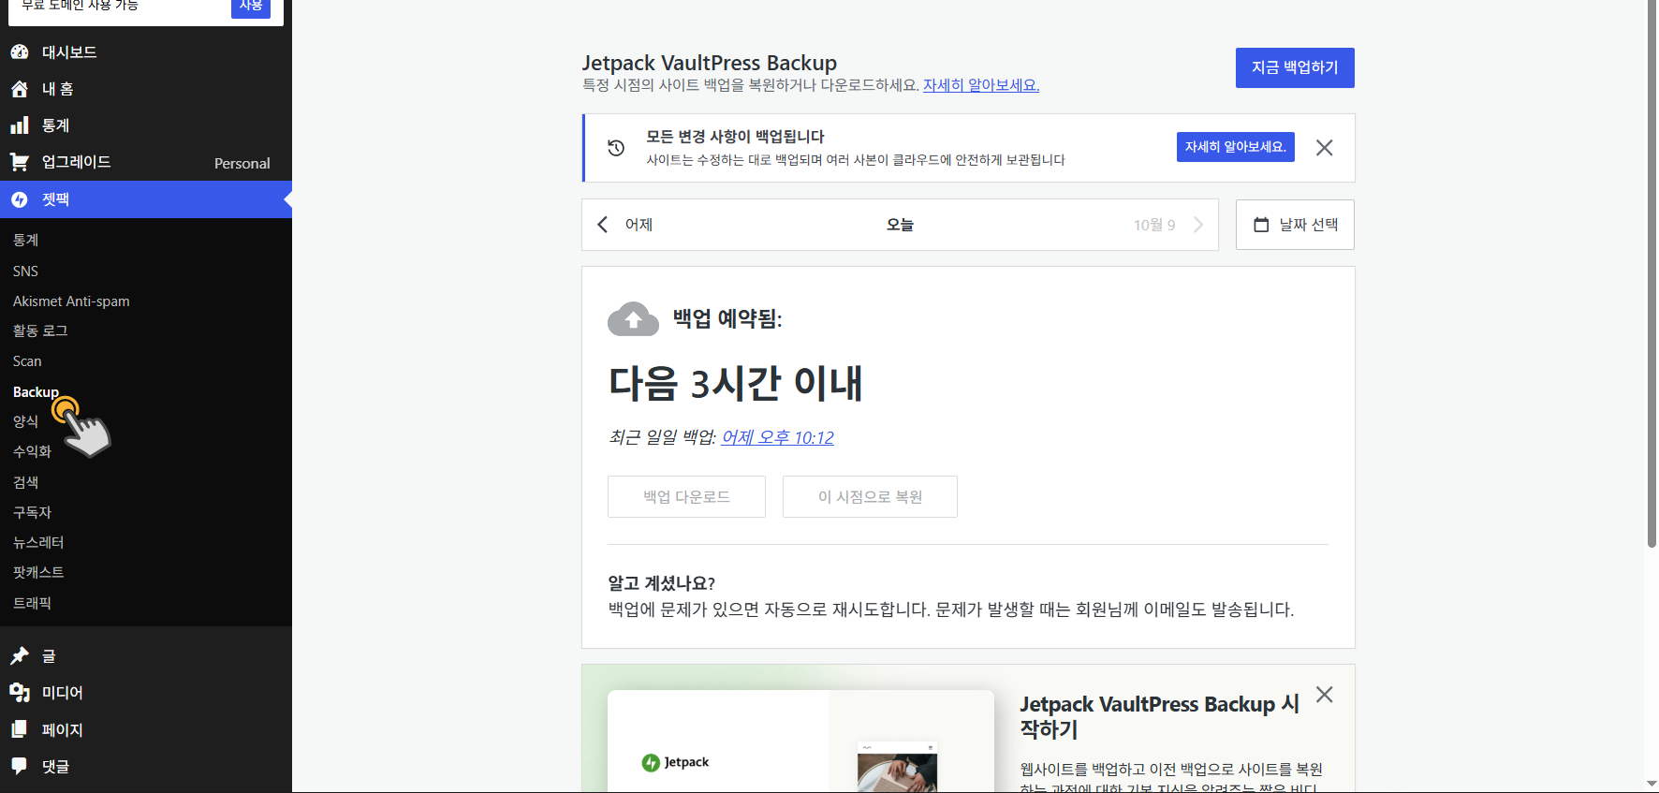Select the 젯팩 menu item
1659x793 pixels.
click(x=146, y=199)
